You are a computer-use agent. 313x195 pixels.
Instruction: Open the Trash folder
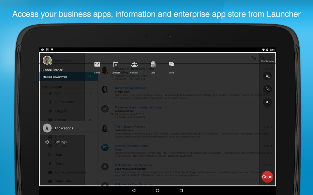click(x=69, y=163)
